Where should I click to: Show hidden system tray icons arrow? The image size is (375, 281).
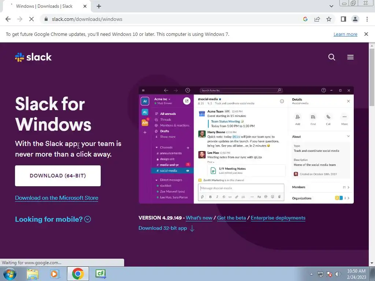[x=311, y=274]
